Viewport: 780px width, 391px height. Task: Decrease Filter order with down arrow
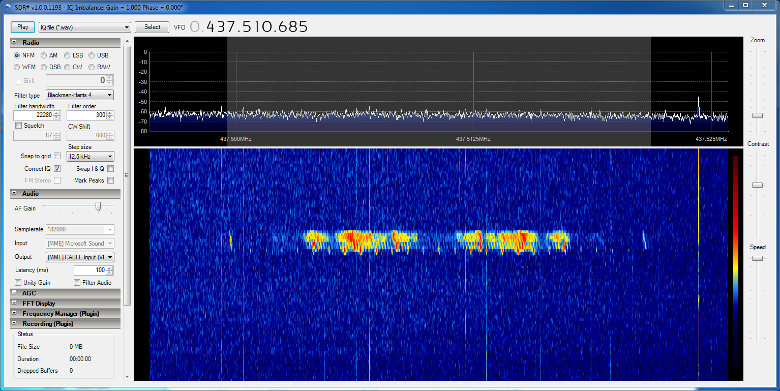click(110, 118)
